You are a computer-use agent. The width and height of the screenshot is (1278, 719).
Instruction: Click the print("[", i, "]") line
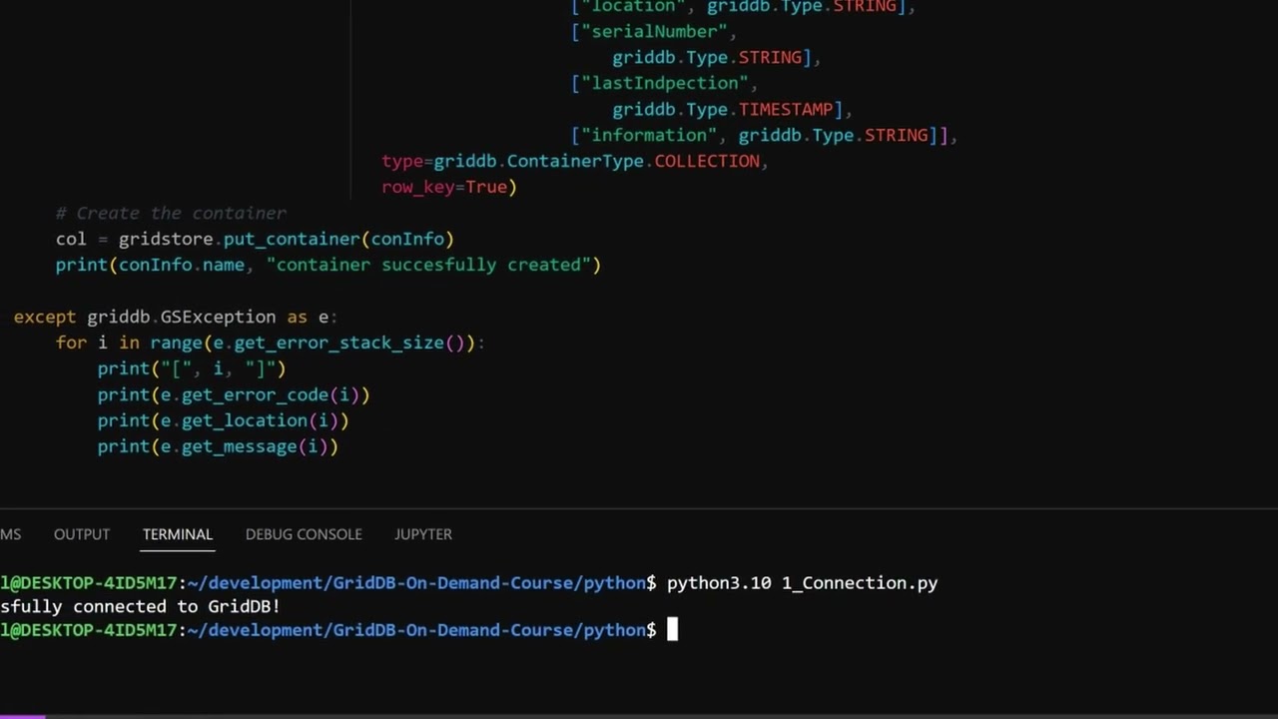pos(192,368)
